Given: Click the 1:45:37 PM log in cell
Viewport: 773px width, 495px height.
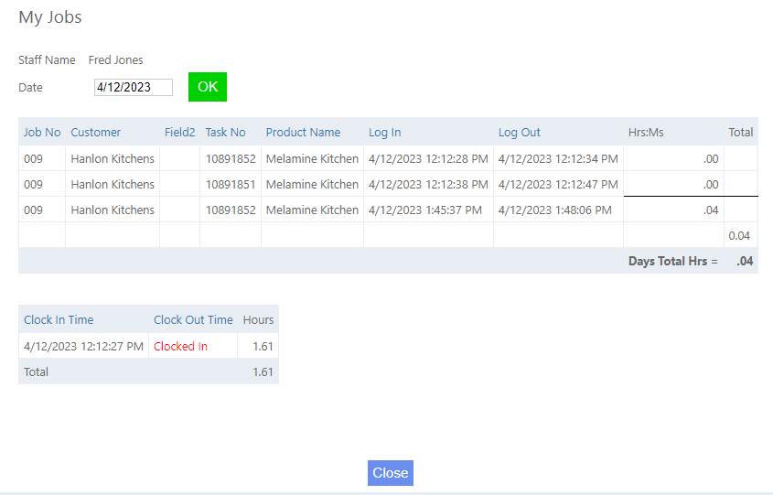Looking at the screenshot, I should click(x=425, y=210).
